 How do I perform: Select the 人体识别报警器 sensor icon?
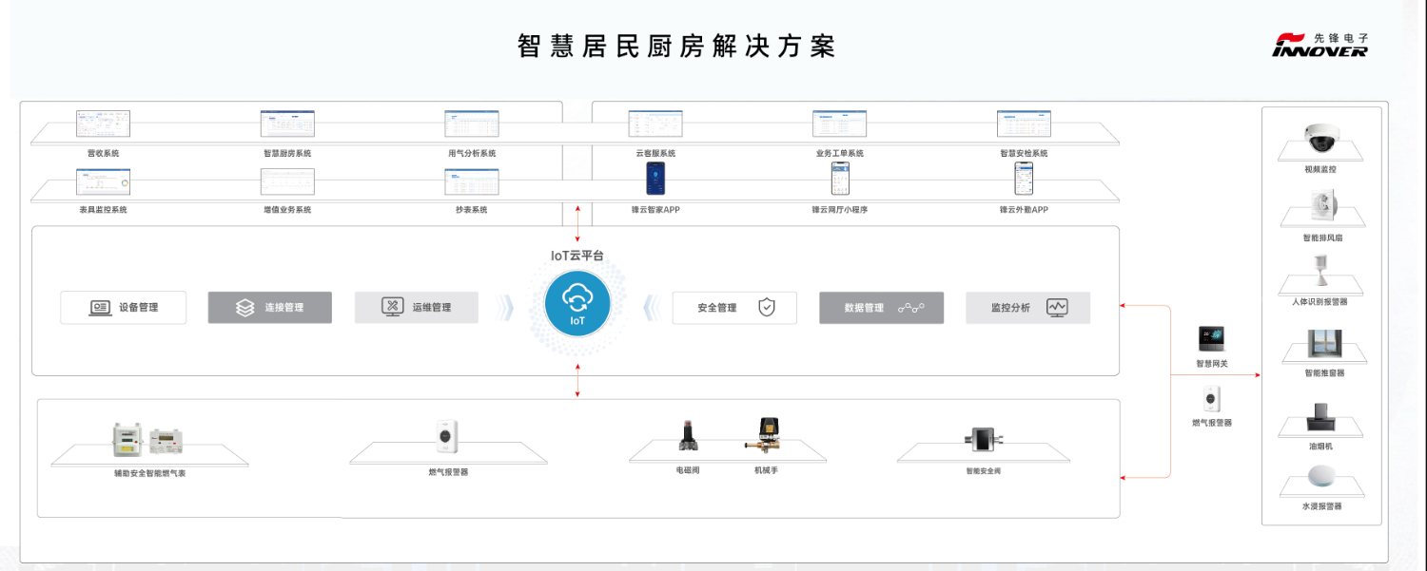pyautogui.click(x=1320, y=272)
